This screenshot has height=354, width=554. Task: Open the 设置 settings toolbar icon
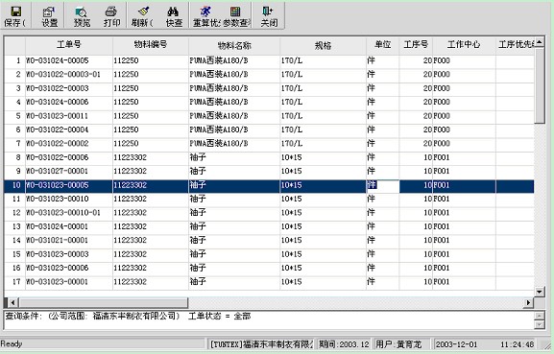pos(49,16)
